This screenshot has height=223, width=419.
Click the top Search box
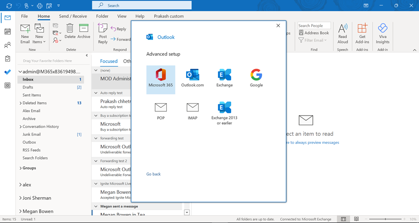tap(142, 5)
